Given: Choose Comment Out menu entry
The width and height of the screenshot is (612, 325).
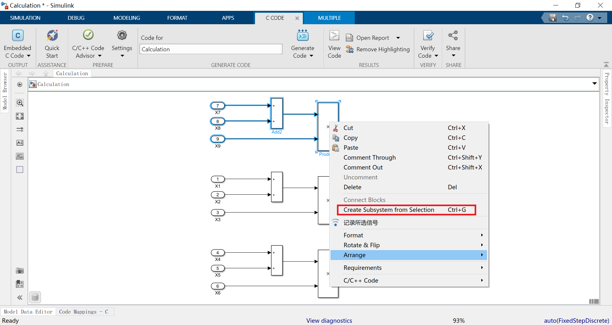Looking at the screenshot, I should coord(409,167).
